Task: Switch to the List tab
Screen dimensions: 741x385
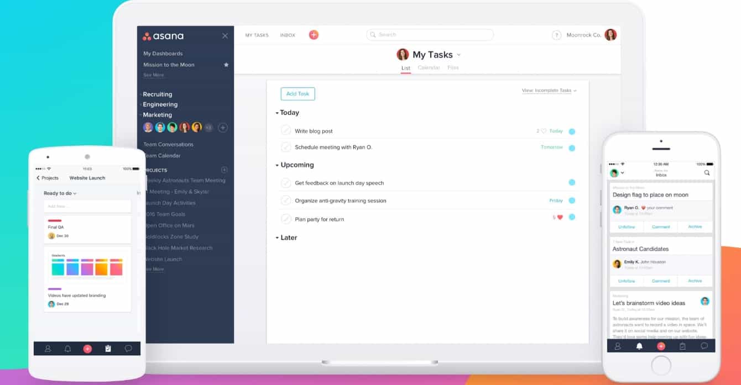Action: tap(406, 68)
